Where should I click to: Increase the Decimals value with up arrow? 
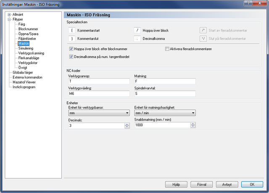(127, 124)
